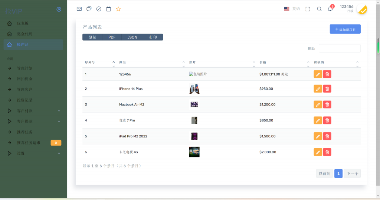The image size is (380, 200).
Task: Open the 英语 language dropdown
Action: coord(292,9)
